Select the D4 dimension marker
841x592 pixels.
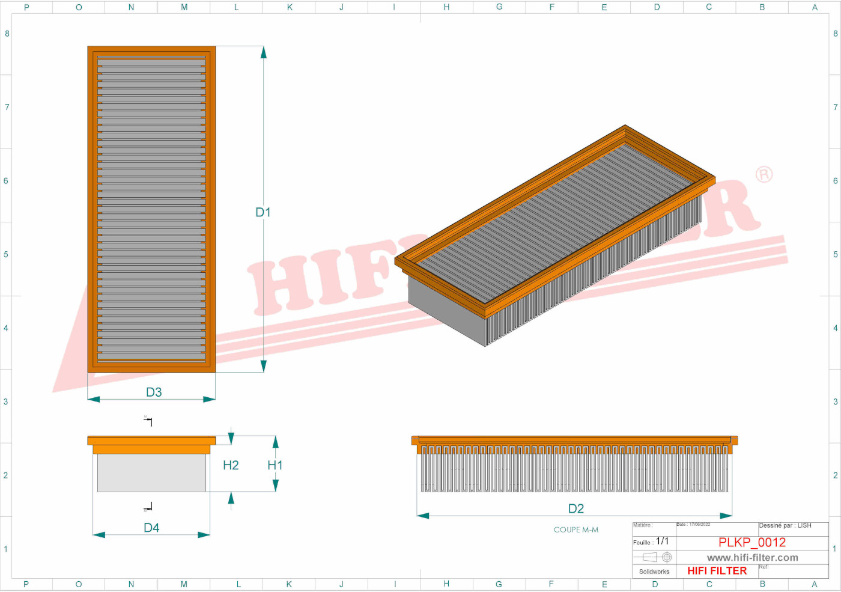[x=151, y=528]
